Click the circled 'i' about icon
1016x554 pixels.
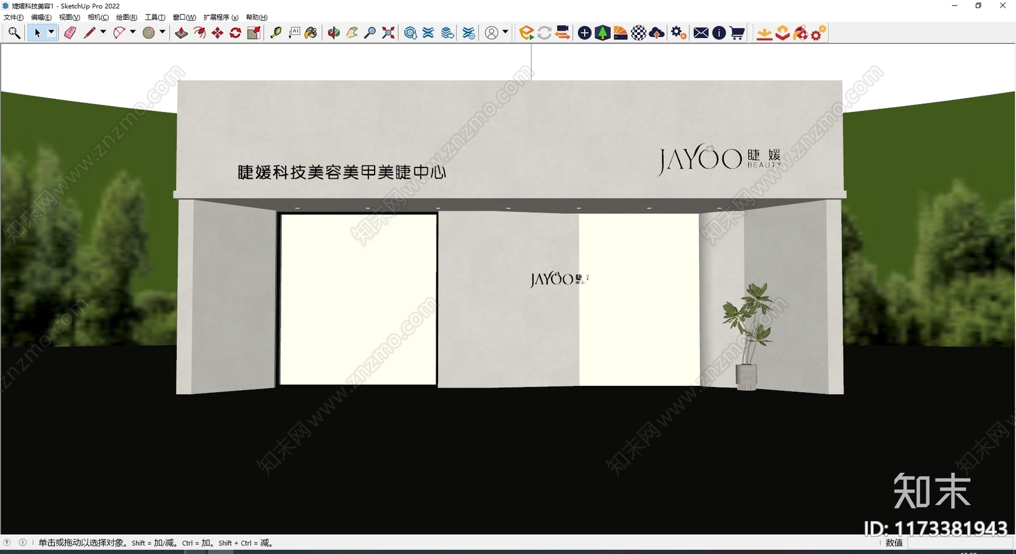pos(719,33)
